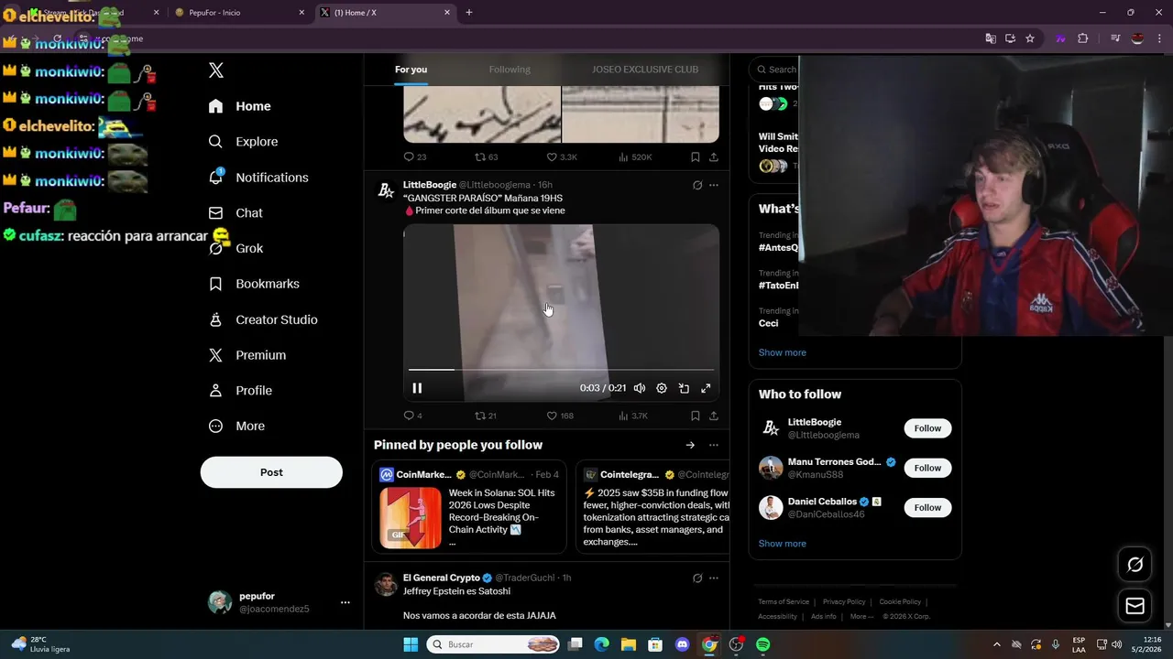This screenshot has width=1173, height=659.
Task: Open account menu dots next to pepufor
Action: [345, 602]
